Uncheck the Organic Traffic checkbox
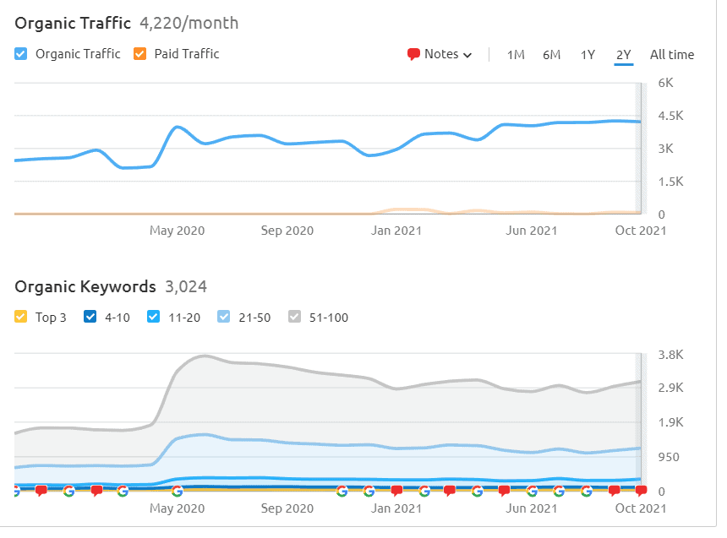The width and height of the screenshot is (727, 538). (x=21, y=54)
